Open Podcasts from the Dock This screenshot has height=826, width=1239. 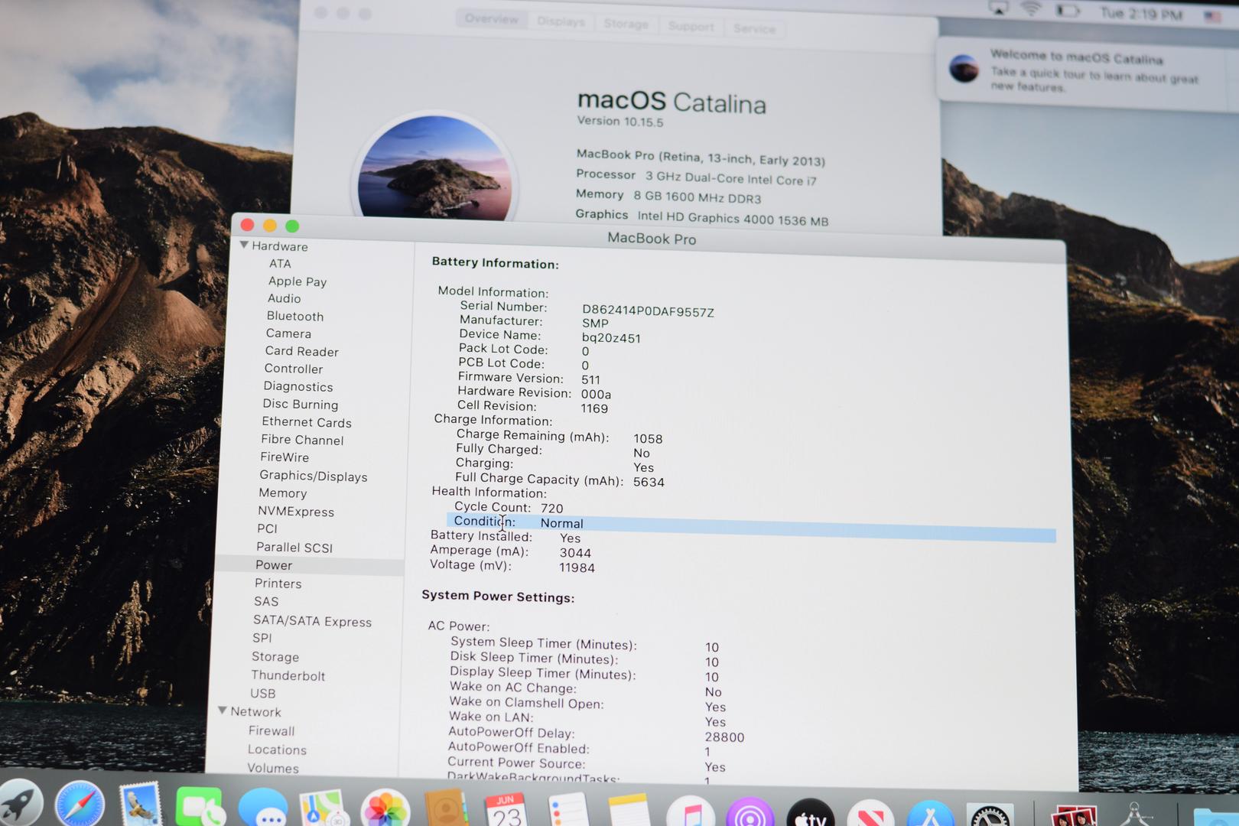[750, 811]
